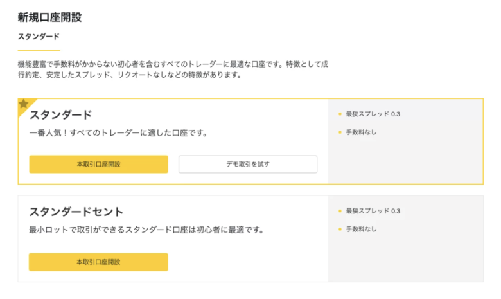This screenshot has height=299, width=501.
Task: Click the star badge on Standard card
Action: tap(24, 104)
